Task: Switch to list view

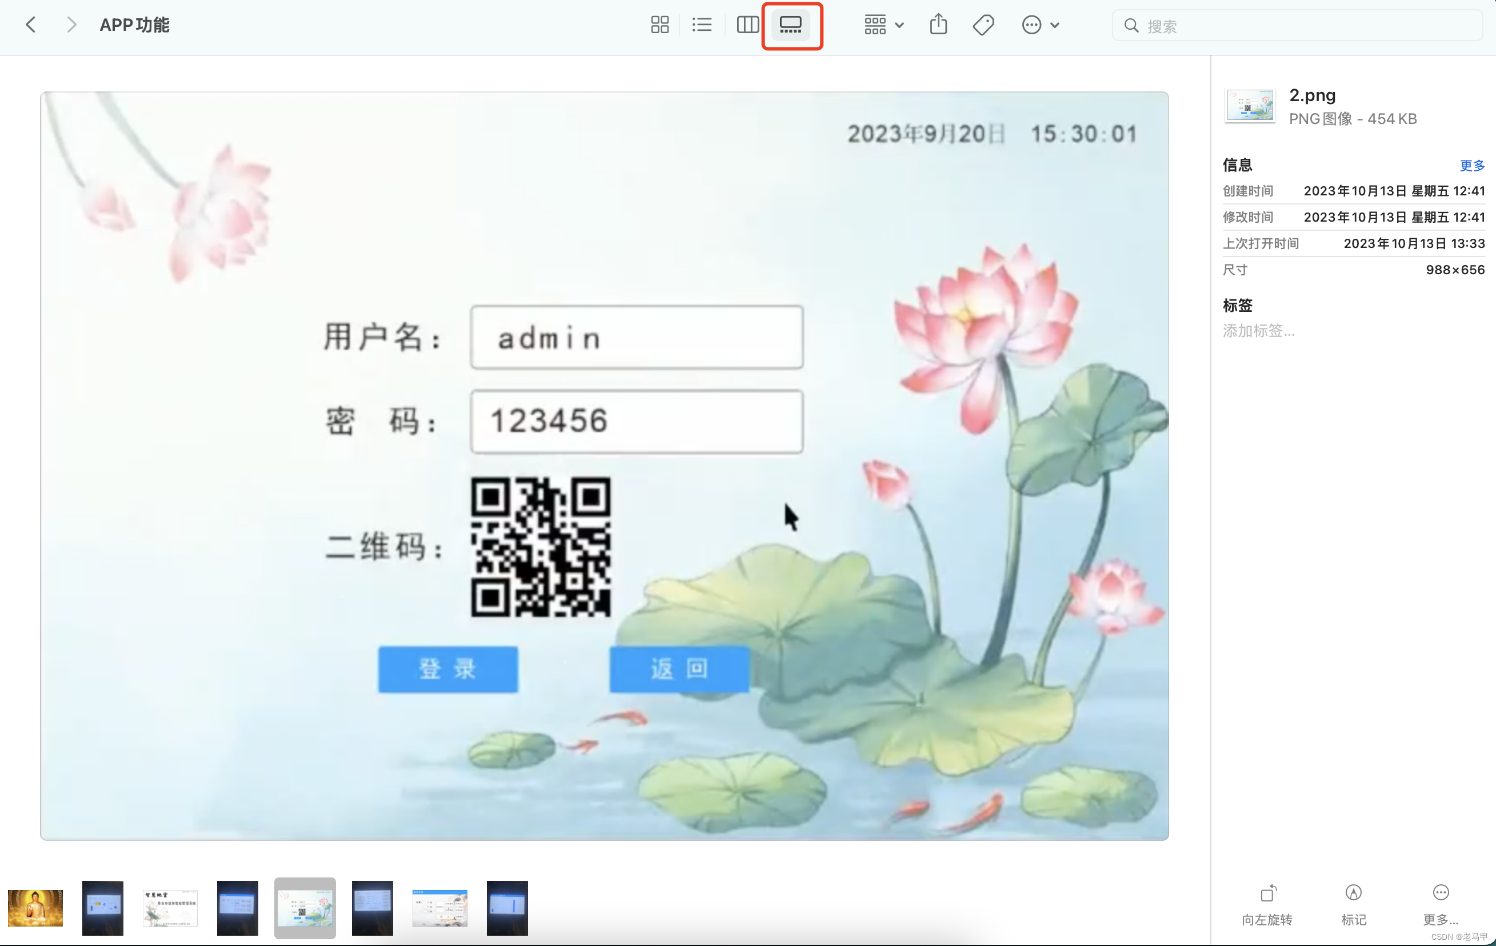Action: [x=701, y=25]
